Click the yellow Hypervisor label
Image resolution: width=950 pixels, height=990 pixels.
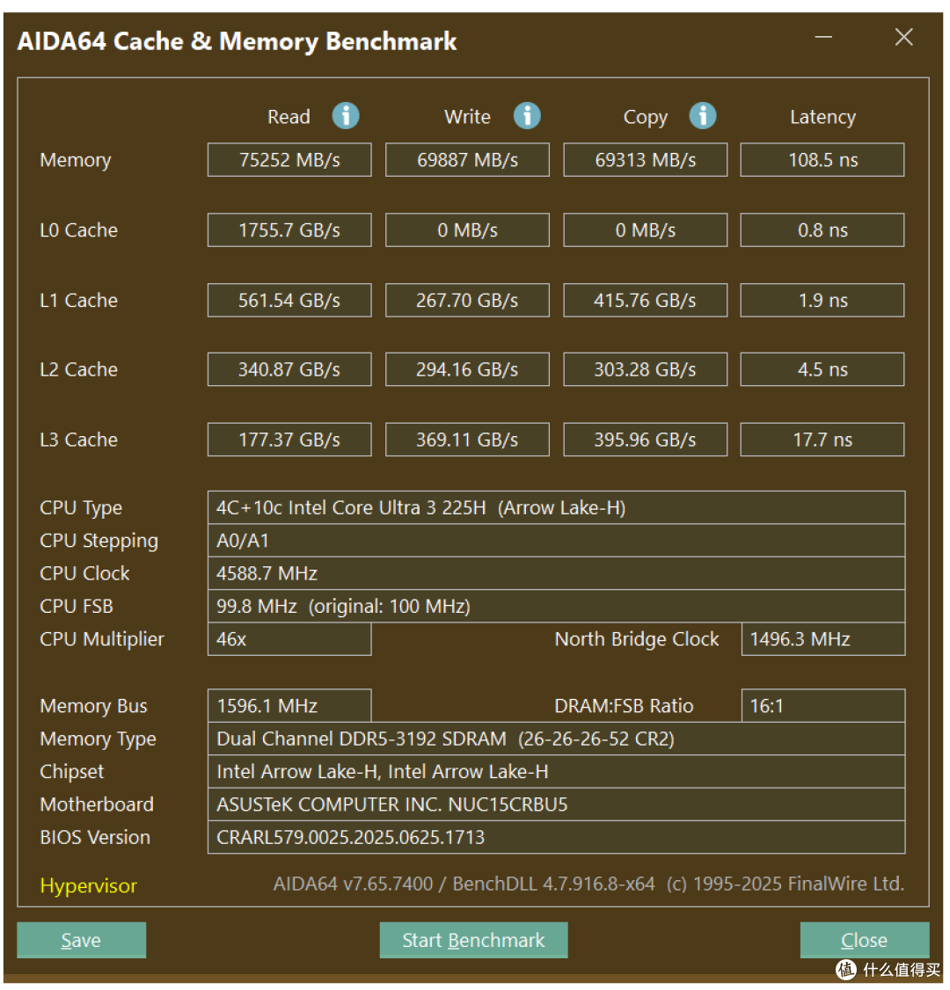click(x=89, y=886)
